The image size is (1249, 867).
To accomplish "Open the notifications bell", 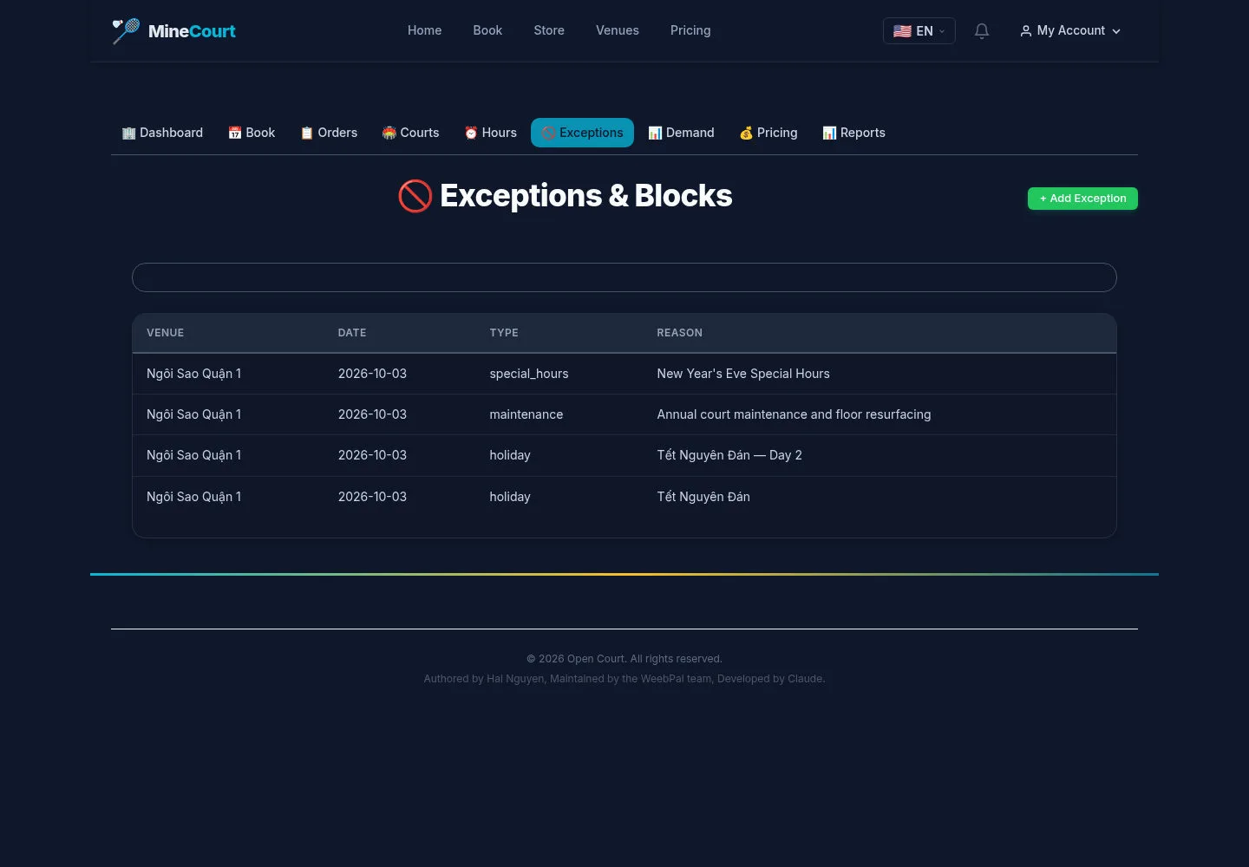I will click(x=982, y=31).
